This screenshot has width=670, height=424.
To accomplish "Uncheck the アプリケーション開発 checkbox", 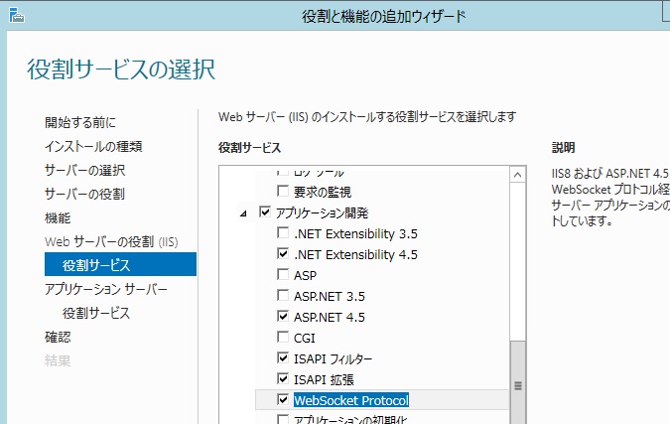I will [x=265, y=212].
